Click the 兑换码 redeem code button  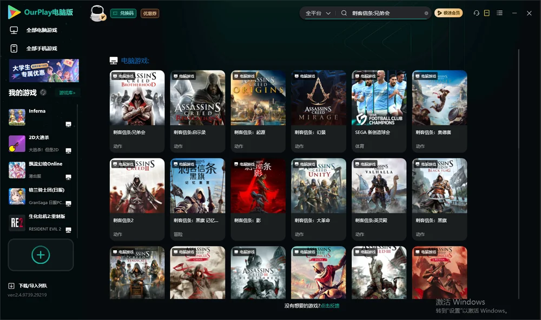[x=123, y=14]
